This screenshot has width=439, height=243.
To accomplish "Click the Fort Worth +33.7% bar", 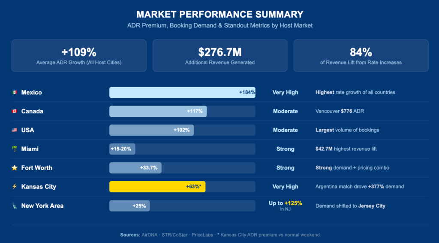I will pyautogui.click(x=135, y=168).
